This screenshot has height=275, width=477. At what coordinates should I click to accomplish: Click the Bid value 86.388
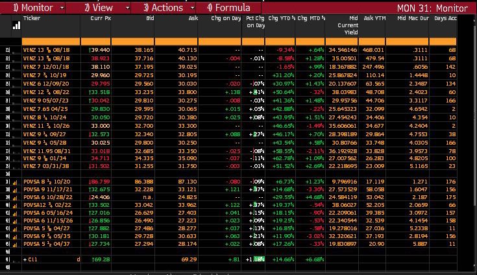coord(144,182)
